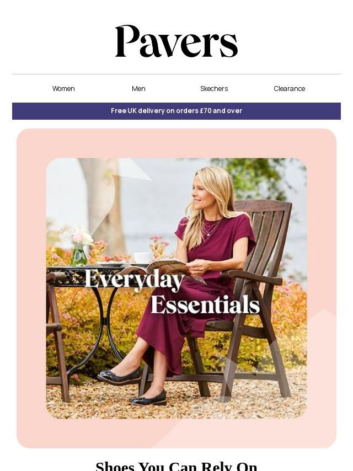
Task: Click the black loafer resting on the gravel
Action: tap(148, 398)
